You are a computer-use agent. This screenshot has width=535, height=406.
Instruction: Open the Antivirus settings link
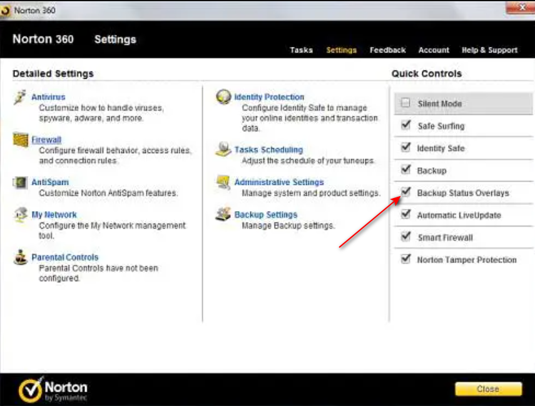(48, 97)
